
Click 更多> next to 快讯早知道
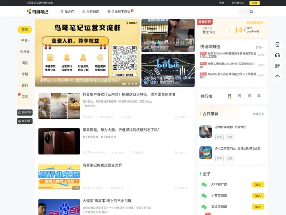[259, 47]
